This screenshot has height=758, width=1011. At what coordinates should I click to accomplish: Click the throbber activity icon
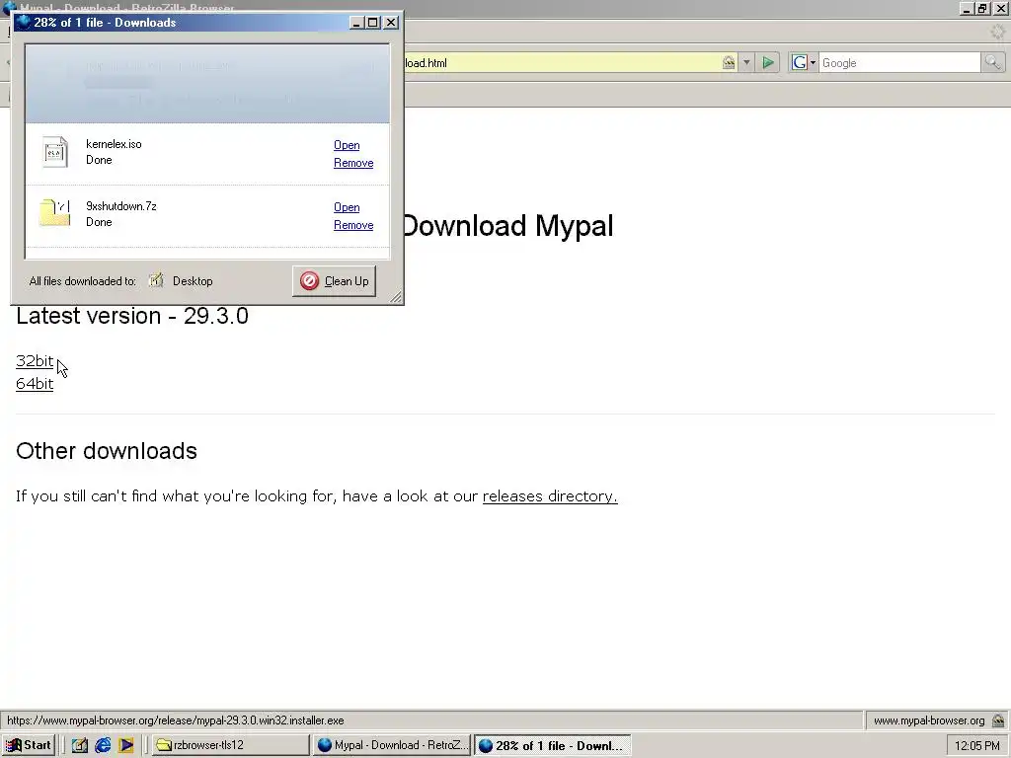pyautogui.click(x=997, y=32)
